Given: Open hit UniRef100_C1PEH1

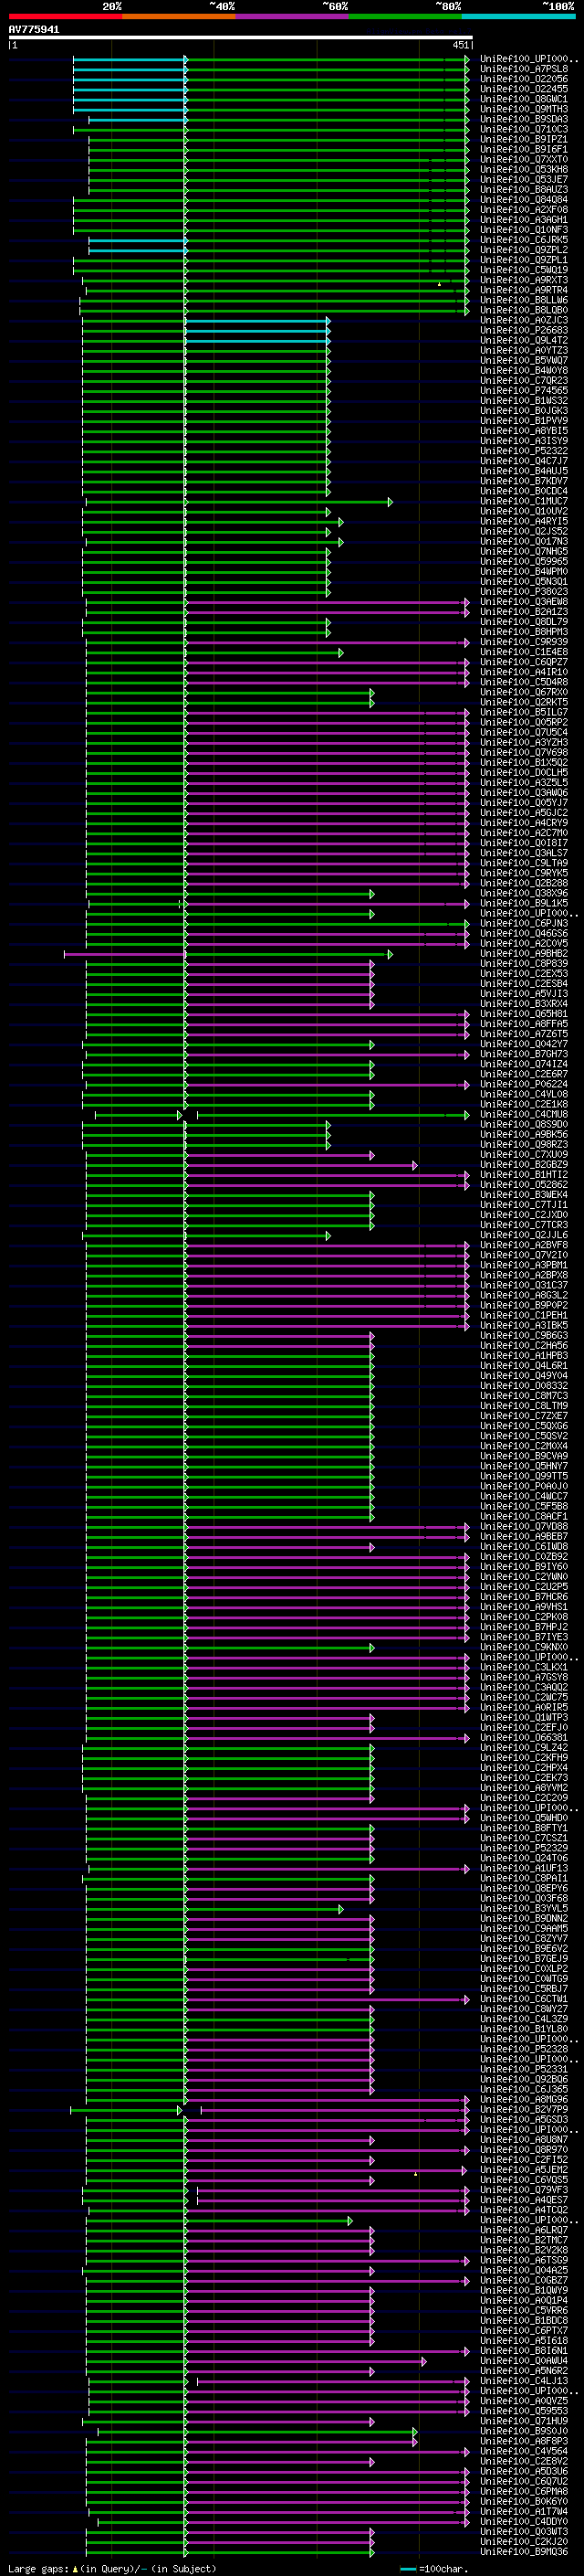Looking at the screenshot, I should pyautogui.click(x=524, y=1315).
